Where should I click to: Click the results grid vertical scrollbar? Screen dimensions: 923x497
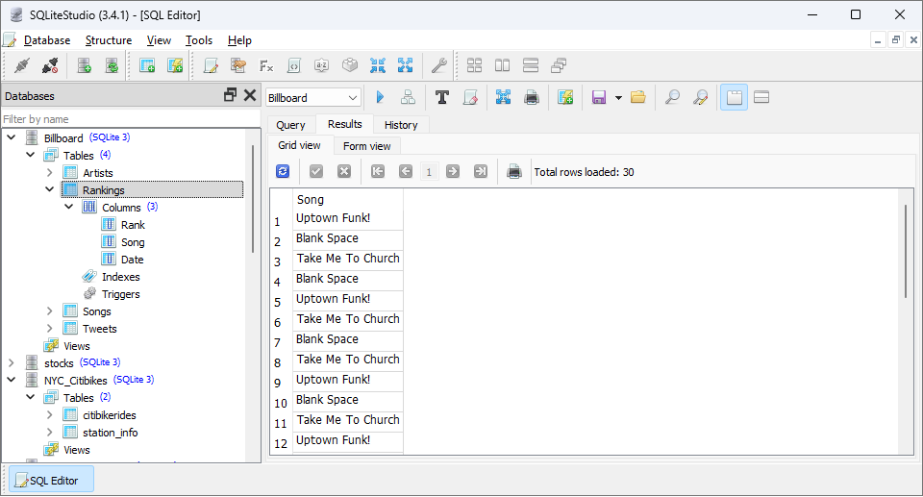(906, 250)
